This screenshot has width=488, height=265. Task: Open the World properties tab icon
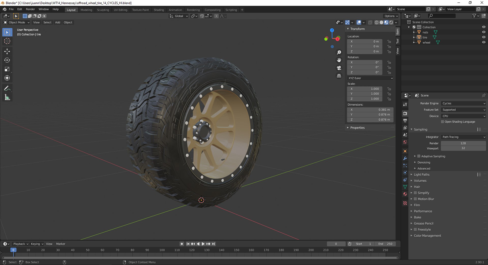click(405, 142)
